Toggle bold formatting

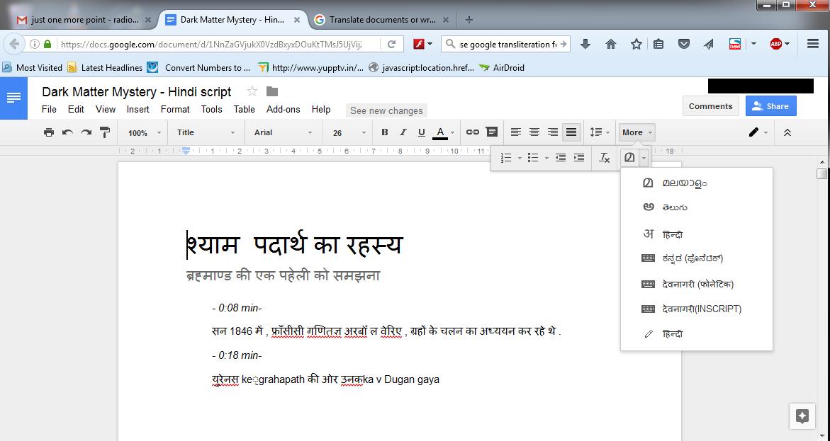coord(383,132)
